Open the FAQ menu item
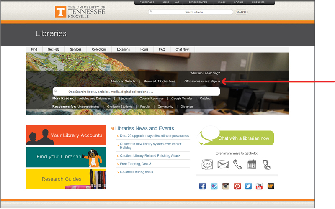 click(x=162, y=49)
